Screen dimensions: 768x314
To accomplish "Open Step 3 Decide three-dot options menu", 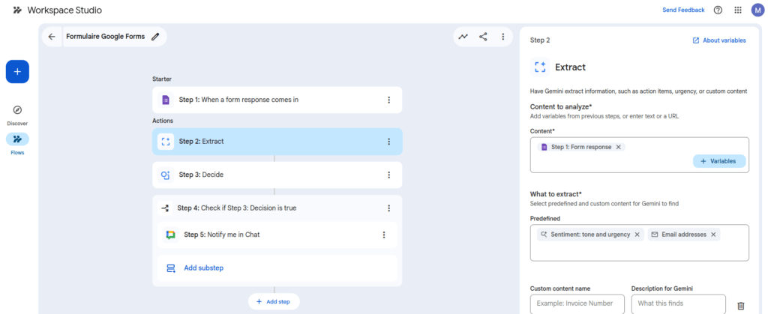I will 389,175.
